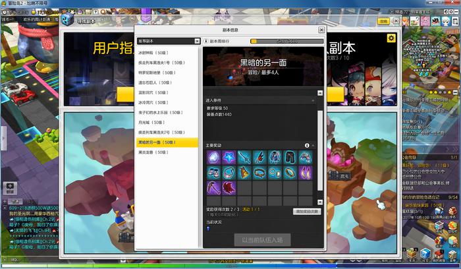Click orange-haired character portrait icon at top right

tap(406, 21)
